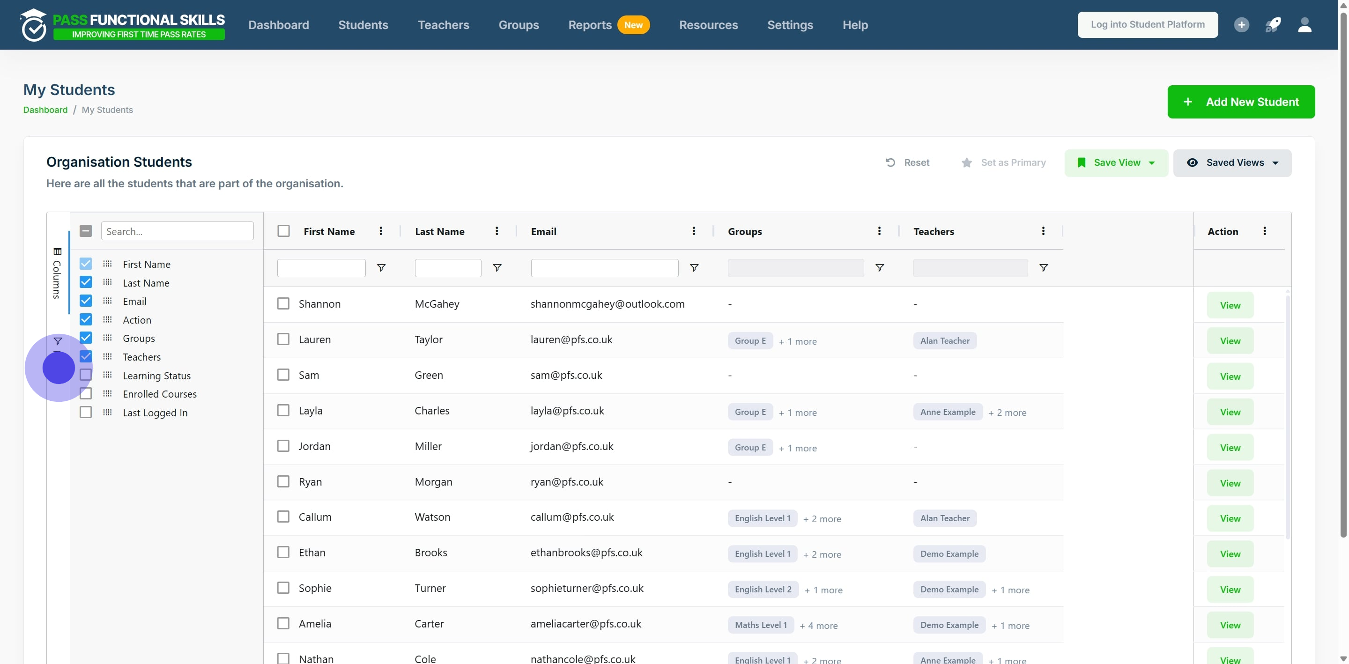The width and height of the screenshot is (1349, 664).
Task: Click the rocket icon in the header
Action: tap(1273, 25)
